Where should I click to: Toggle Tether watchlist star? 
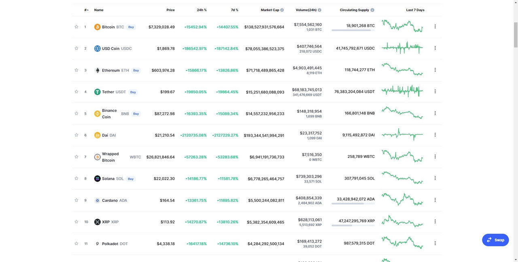click(x=76, y=92)
